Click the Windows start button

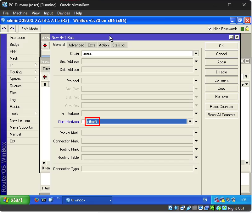(x=15, y=200)
